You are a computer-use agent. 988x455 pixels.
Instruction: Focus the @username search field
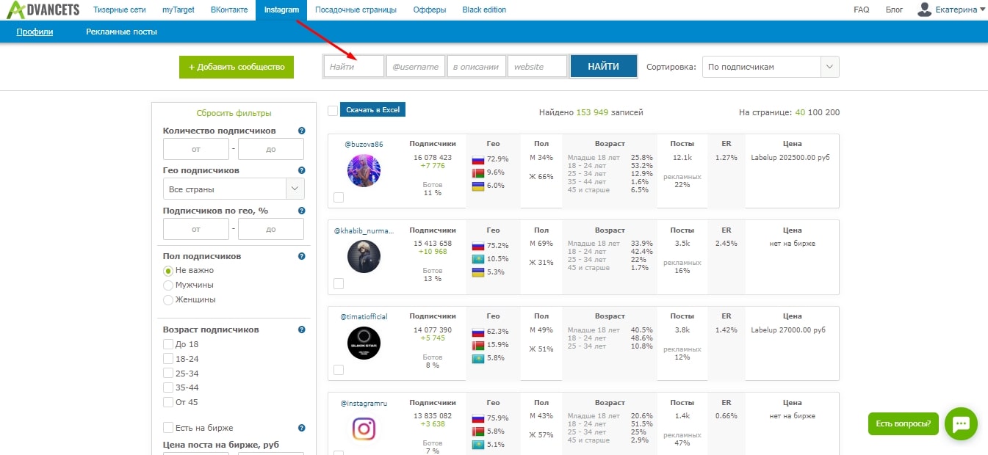(415, 66)
